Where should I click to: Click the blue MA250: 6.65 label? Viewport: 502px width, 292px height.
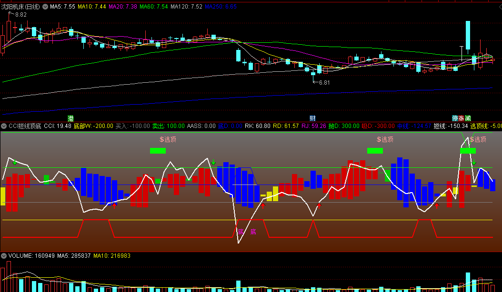click(x=221, y=7)
